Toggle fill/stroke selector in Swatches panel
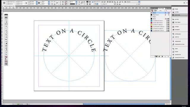Screen dimensions: 190x107 coord(152,11)
